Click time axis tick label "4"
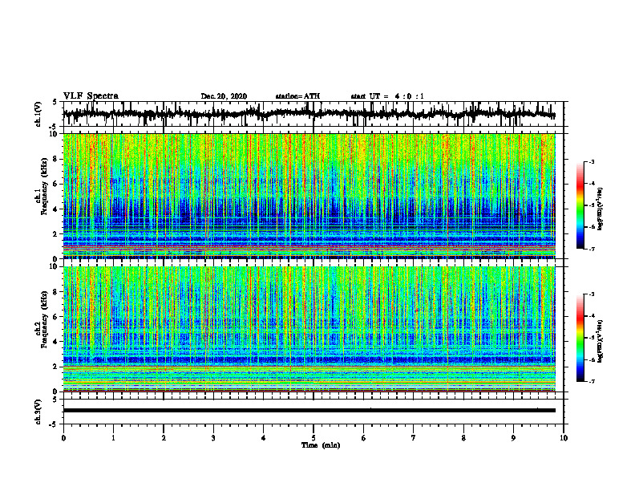This screenshot has width=635, height=491. pos(264,438)
